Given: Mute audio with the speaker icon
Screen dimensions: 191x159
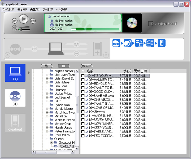Looking at the screenshot, I should point(15,28).
